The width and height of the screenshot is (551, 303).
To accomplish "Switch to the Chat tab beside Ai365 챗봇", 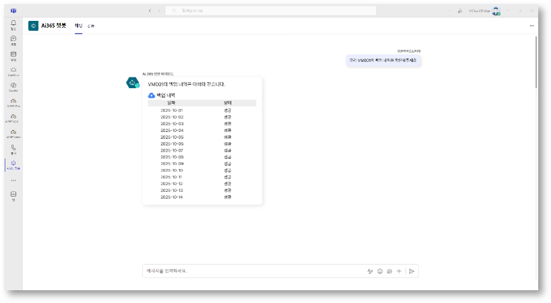I will click(78, 26).
